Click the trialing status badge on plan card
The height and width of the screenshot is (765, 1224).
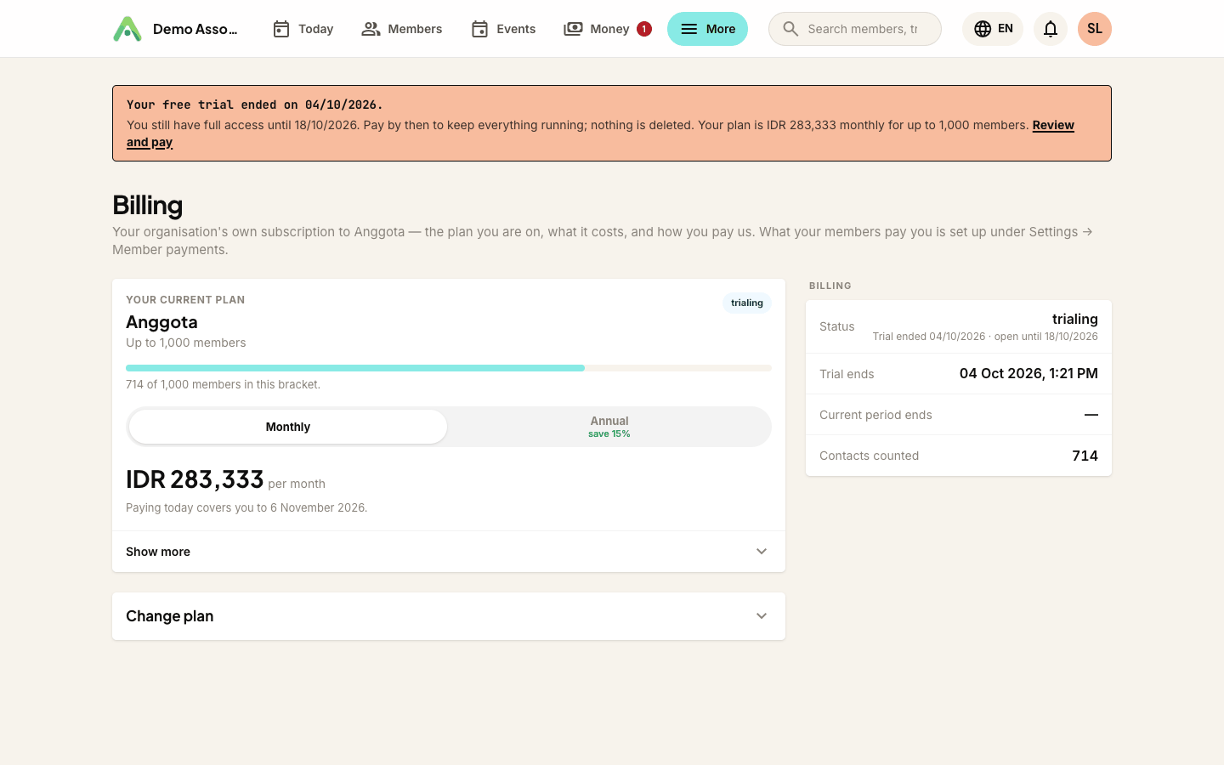point(747,303)
